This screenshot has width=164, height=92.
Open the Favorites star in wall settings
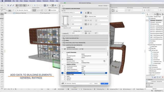tap(63, 6)
